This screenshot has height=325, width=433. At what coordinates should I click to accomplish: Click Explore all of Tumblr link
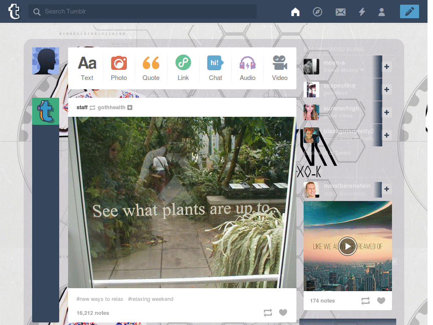[x=327, y=153]
